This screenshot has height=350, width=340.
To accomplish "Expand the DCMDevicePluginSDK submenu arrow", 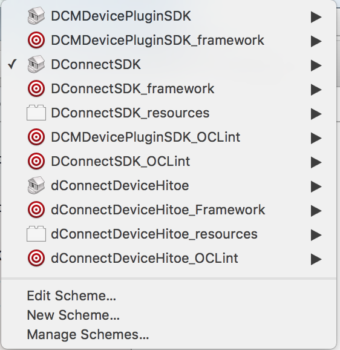I will coord(316,17).
